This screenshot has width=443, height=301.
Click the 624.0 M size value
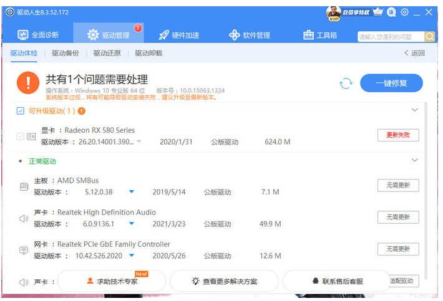click(278, 141)
